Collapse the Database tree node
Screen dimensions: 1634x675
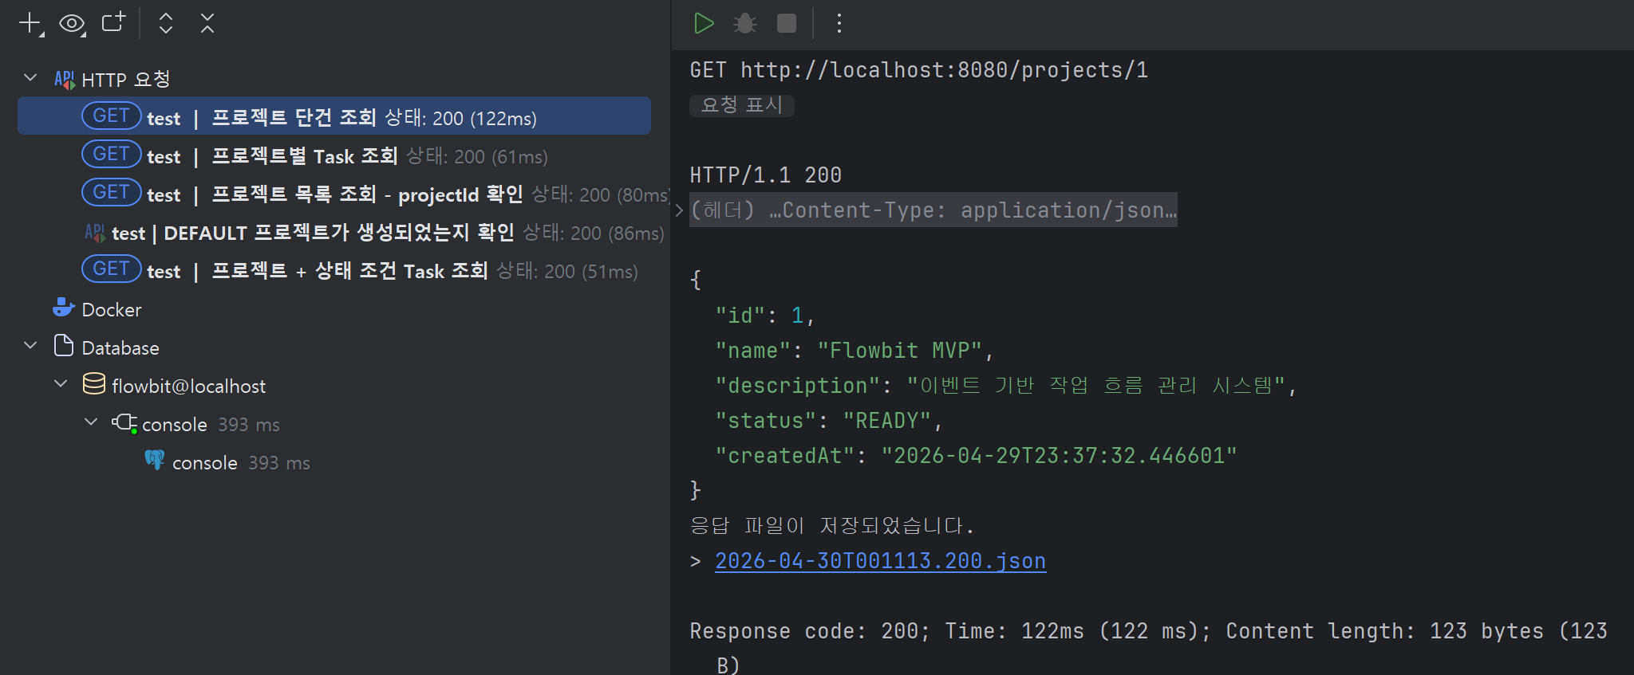(30, 346)
